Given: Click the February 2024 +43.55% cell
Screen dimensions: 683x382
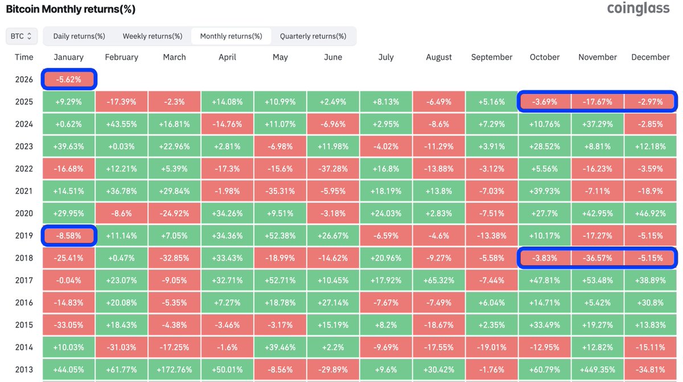Looking at the screenshot, I should click(121, 124).
